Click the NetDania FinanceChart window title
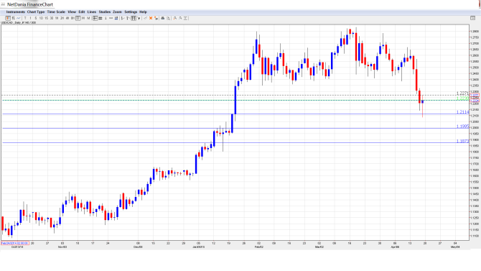481x271 pixels. pyautogui.click(x=30, y=4)
